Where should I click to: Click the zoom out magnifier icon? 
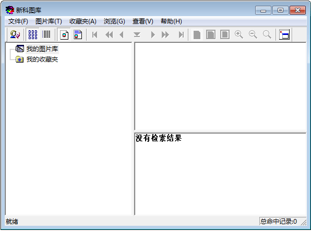coord(253,35)
